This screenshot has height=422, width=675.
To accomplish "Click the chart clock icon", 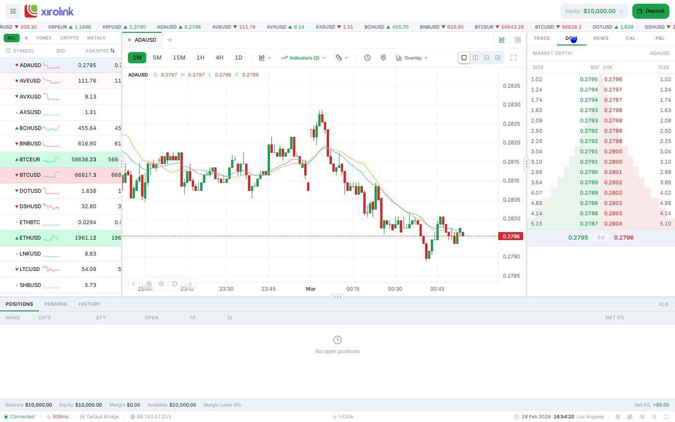I will [x=367, y=58].
